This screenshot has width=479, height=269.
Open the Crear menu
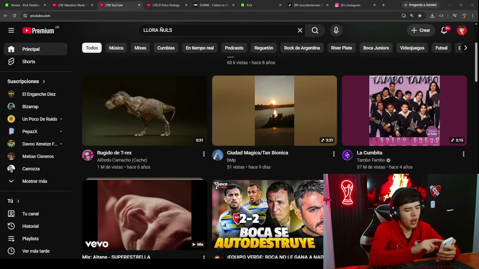(x=421, y=30)
